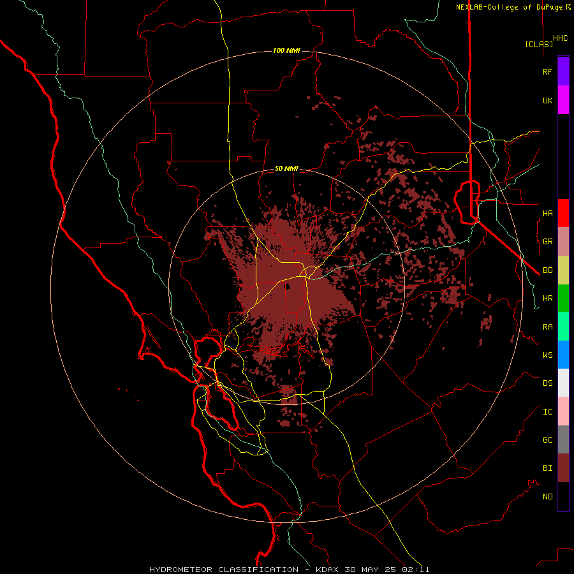Click the BI dark red legend swatch
Image resolution: width=574 pixels, height=574 pixels.
(x=563, y=468)
